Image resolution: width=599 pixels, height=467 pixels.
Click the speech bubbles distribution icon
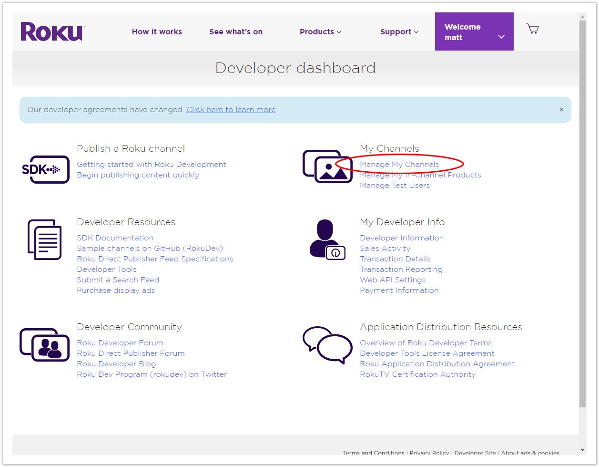(327, 344)
